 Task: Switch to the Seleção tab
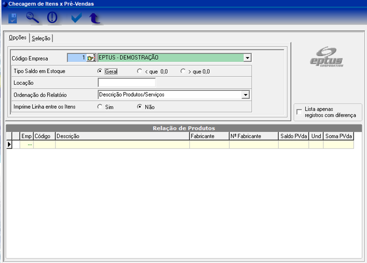(41, 39)
